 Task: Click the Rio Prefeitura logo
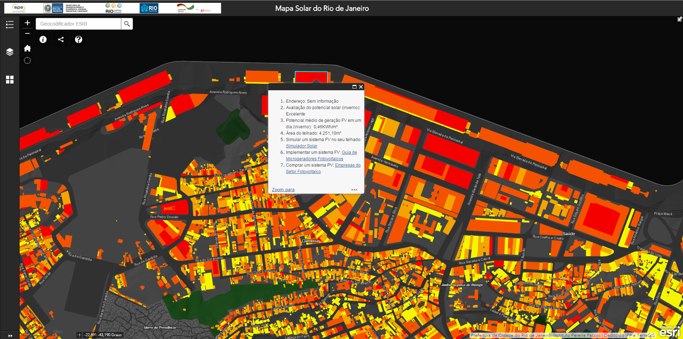[149, 8]
